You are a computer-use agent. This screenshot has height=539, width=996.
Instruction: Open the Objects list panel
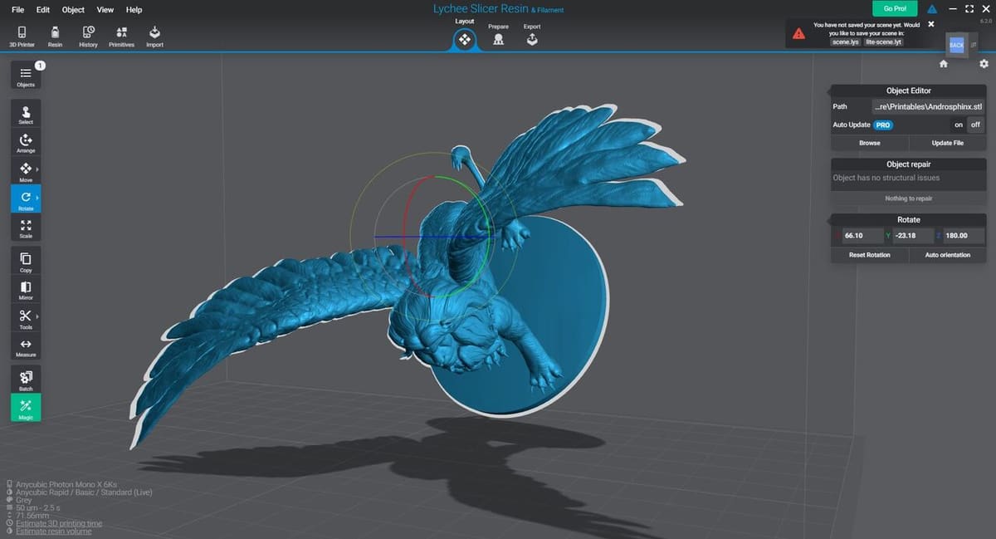26,76
